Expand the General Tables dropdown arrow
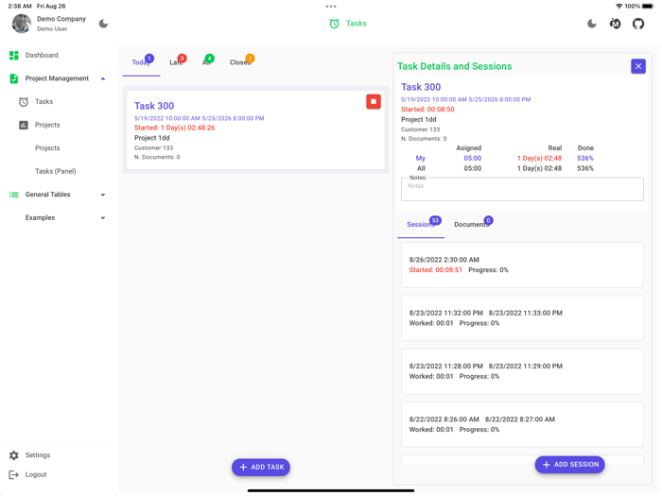The image size is (662, 496). [103, 195]
